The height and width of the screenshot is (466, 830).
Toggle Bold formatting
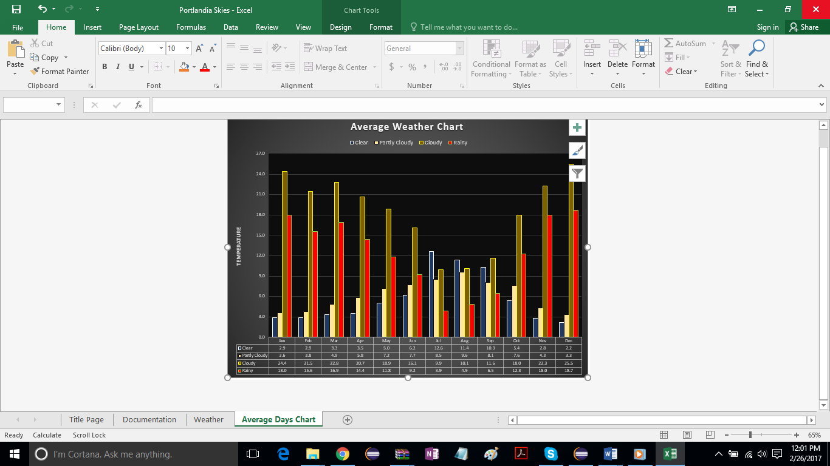coord(105,67)
